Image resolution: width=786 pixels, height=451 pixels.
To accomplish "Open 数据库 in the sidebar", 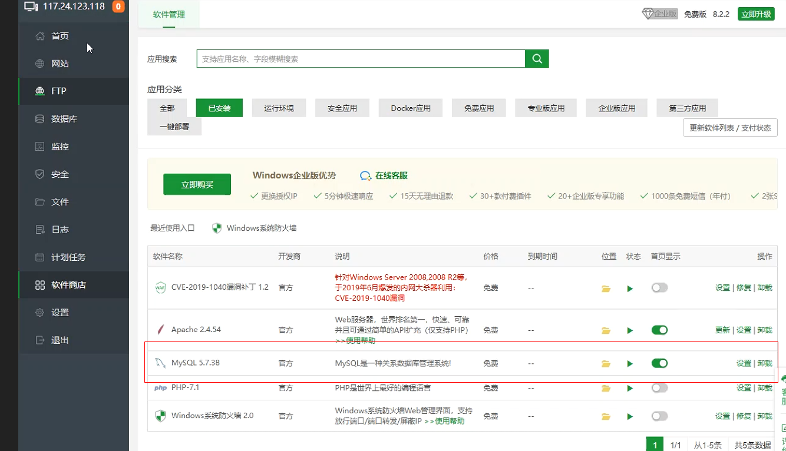I will click(74, 119).
